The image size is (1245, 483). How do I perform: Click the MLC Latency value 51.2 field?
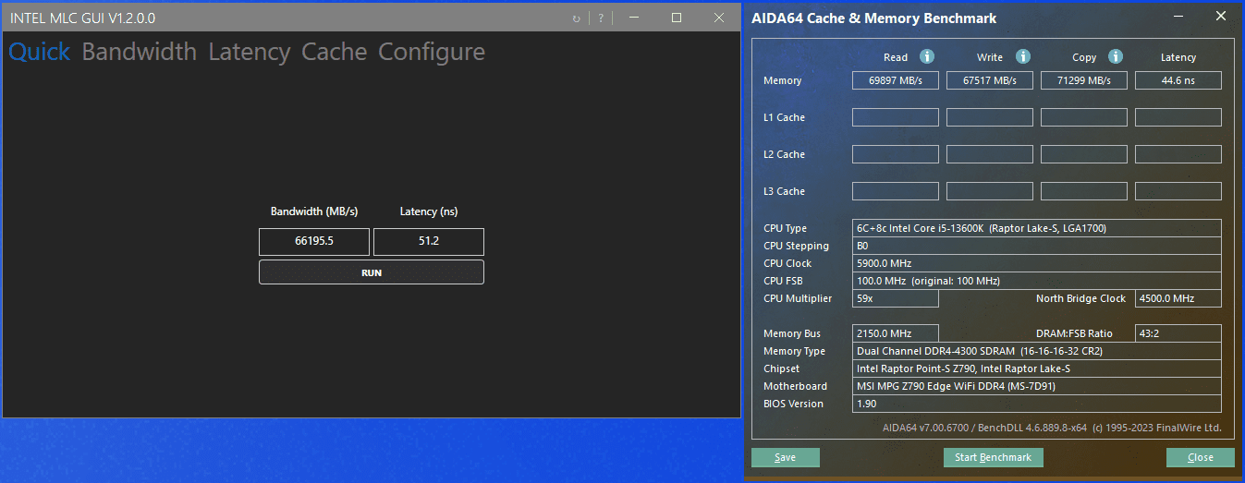pyautogui.click(x=429, y=242)
